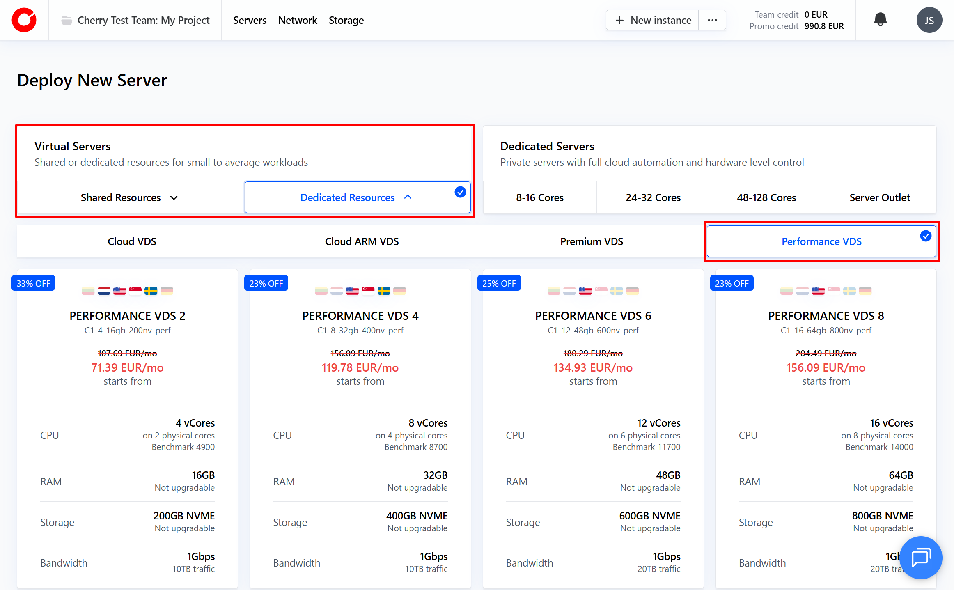Viewport: 954px width, 590px height.
Task: Expand the Shared Resources dropdown
Action: [x=174, y=198]
